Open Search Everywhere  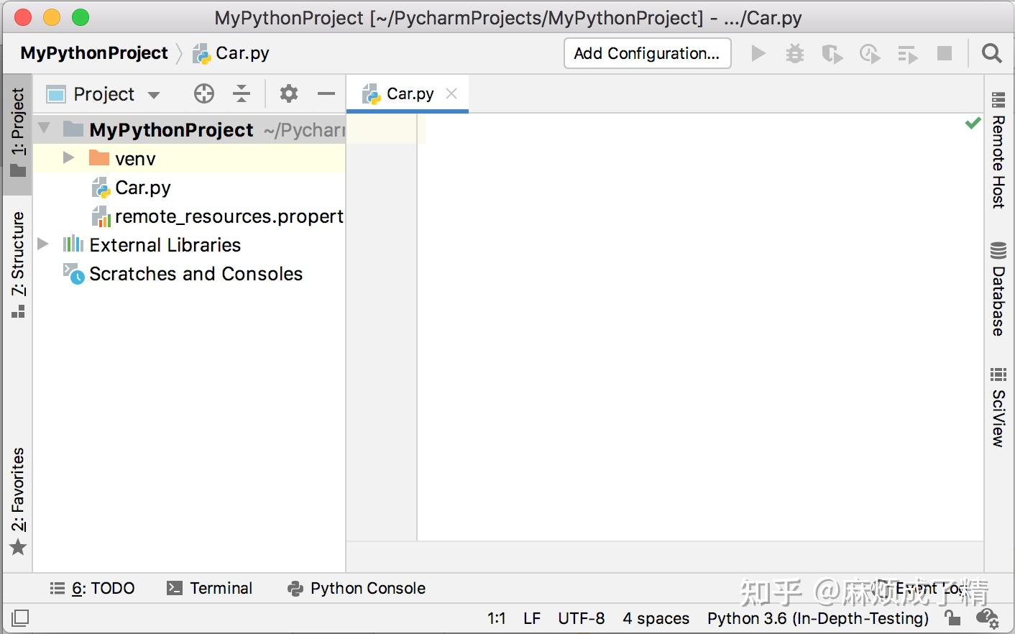point(991,53)
